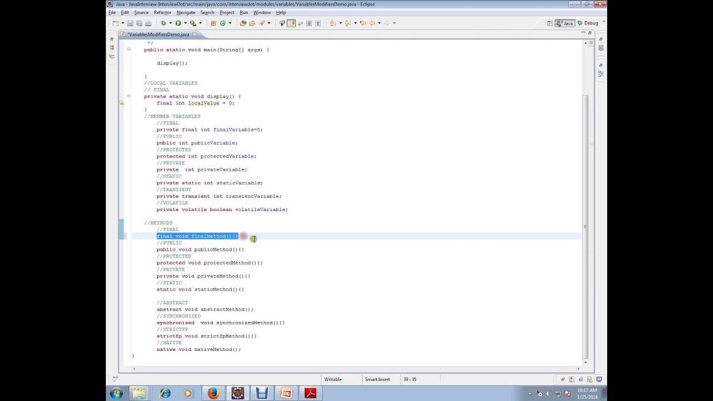Click the Print icon in toolbar
The width and height of the screenshot is (713, 401).
[x=148, y=23]
